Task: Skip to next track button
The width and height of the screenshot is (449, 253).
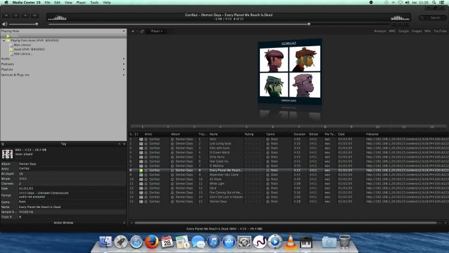Action: click(35, 14)
